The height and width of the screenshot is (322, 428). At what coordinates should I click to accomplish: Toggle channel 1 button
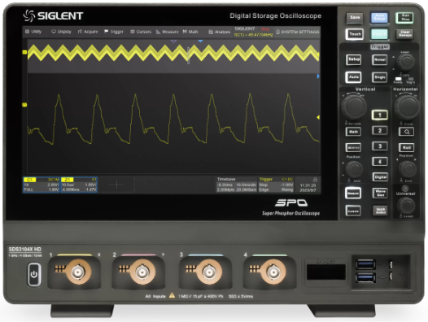380,115
